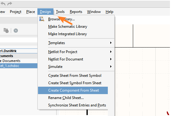The image size is (173, 116).
Task: Open the Reports menu
Action: tap(76, 12)
